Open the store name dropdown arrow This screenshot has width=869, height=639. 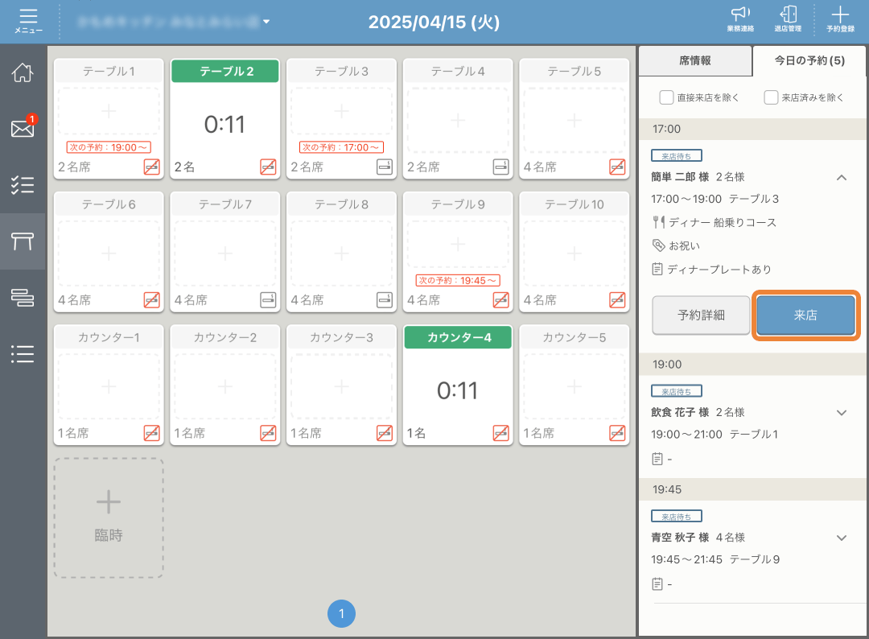(x=266, y=22)
